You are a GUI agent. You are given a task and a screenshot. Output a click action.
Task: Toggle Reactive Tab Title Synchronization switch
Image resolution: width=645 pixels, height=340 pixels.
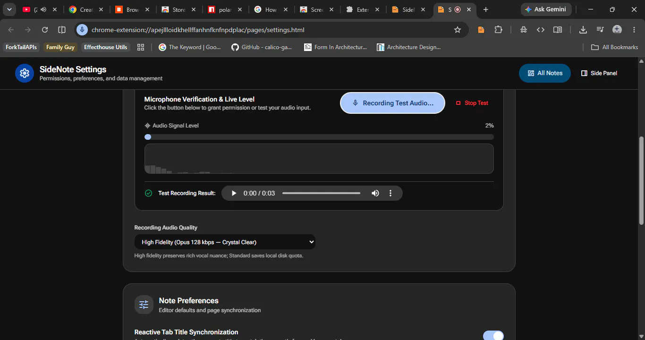(493, 335)
